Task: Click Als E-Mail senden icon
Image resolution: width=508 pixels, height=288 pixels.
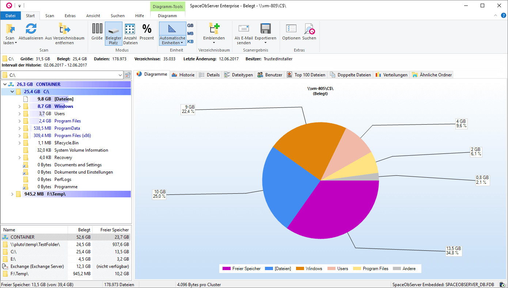Action: [x=244, y=29]
